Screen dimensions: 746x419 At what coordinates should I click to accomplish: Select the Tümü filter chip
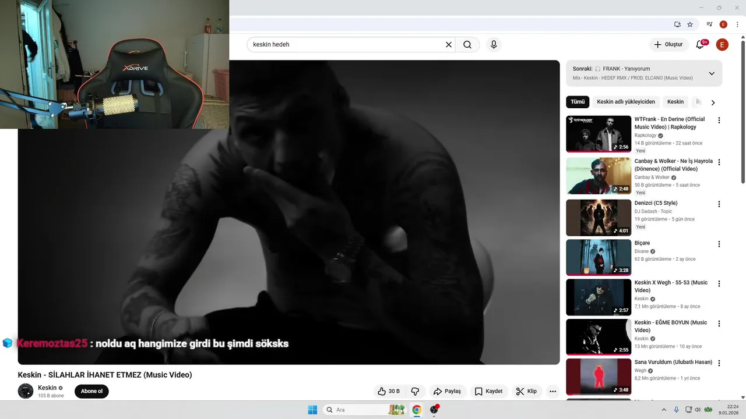(578, 102)
